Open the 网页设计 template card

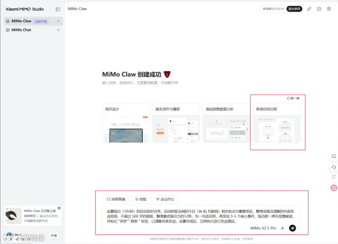click(126, 123)
